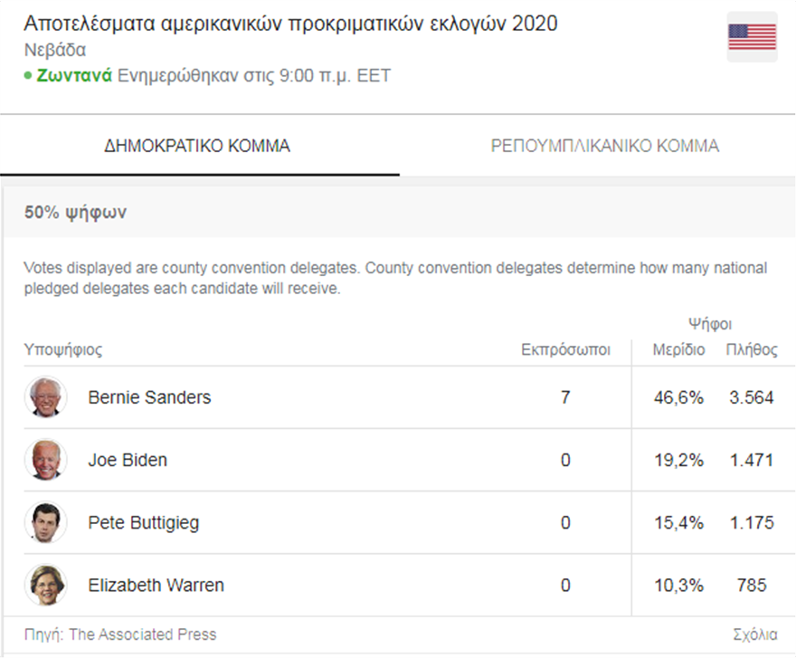
Task: Click the United States flag icon
Action: pyautogui.click(x=752, y=37)
